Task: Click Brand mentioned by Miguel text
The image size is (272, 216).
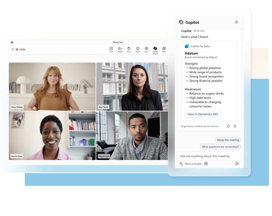Action: pyautogui.click(x=201, y=57)
